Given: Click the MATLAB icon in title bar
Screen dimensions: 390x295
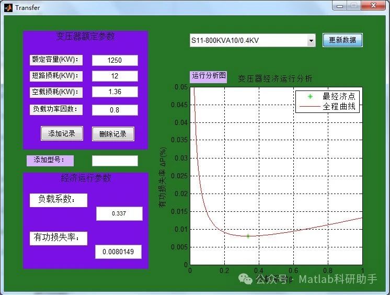Looking at the screenshot, I should tap(8, 7).
